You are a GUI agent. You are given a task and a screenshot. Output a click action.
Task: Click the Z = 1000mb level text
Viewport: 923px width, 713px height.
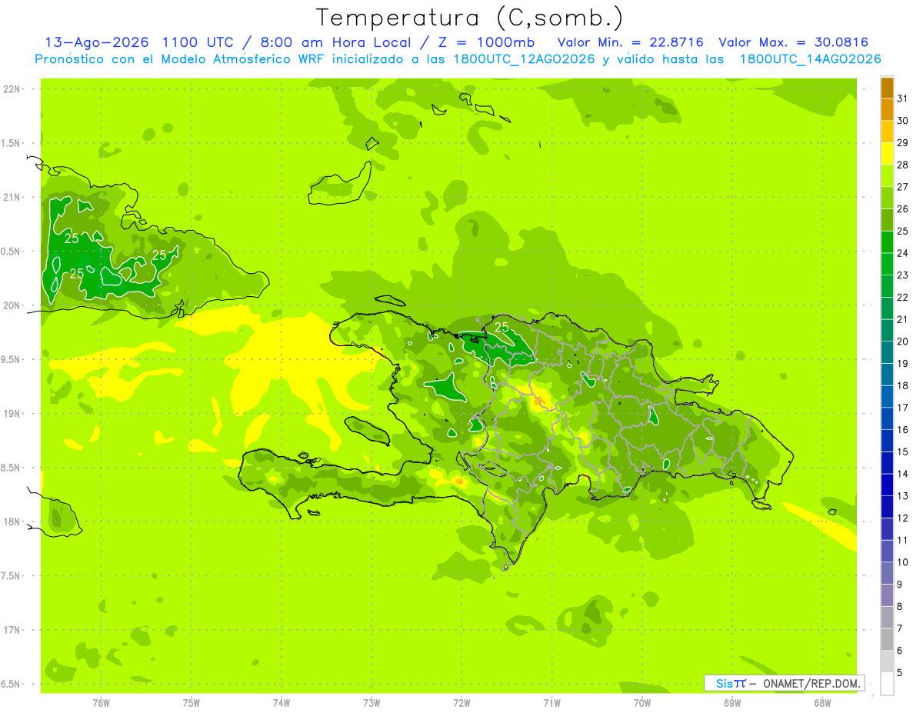[493, 42]
